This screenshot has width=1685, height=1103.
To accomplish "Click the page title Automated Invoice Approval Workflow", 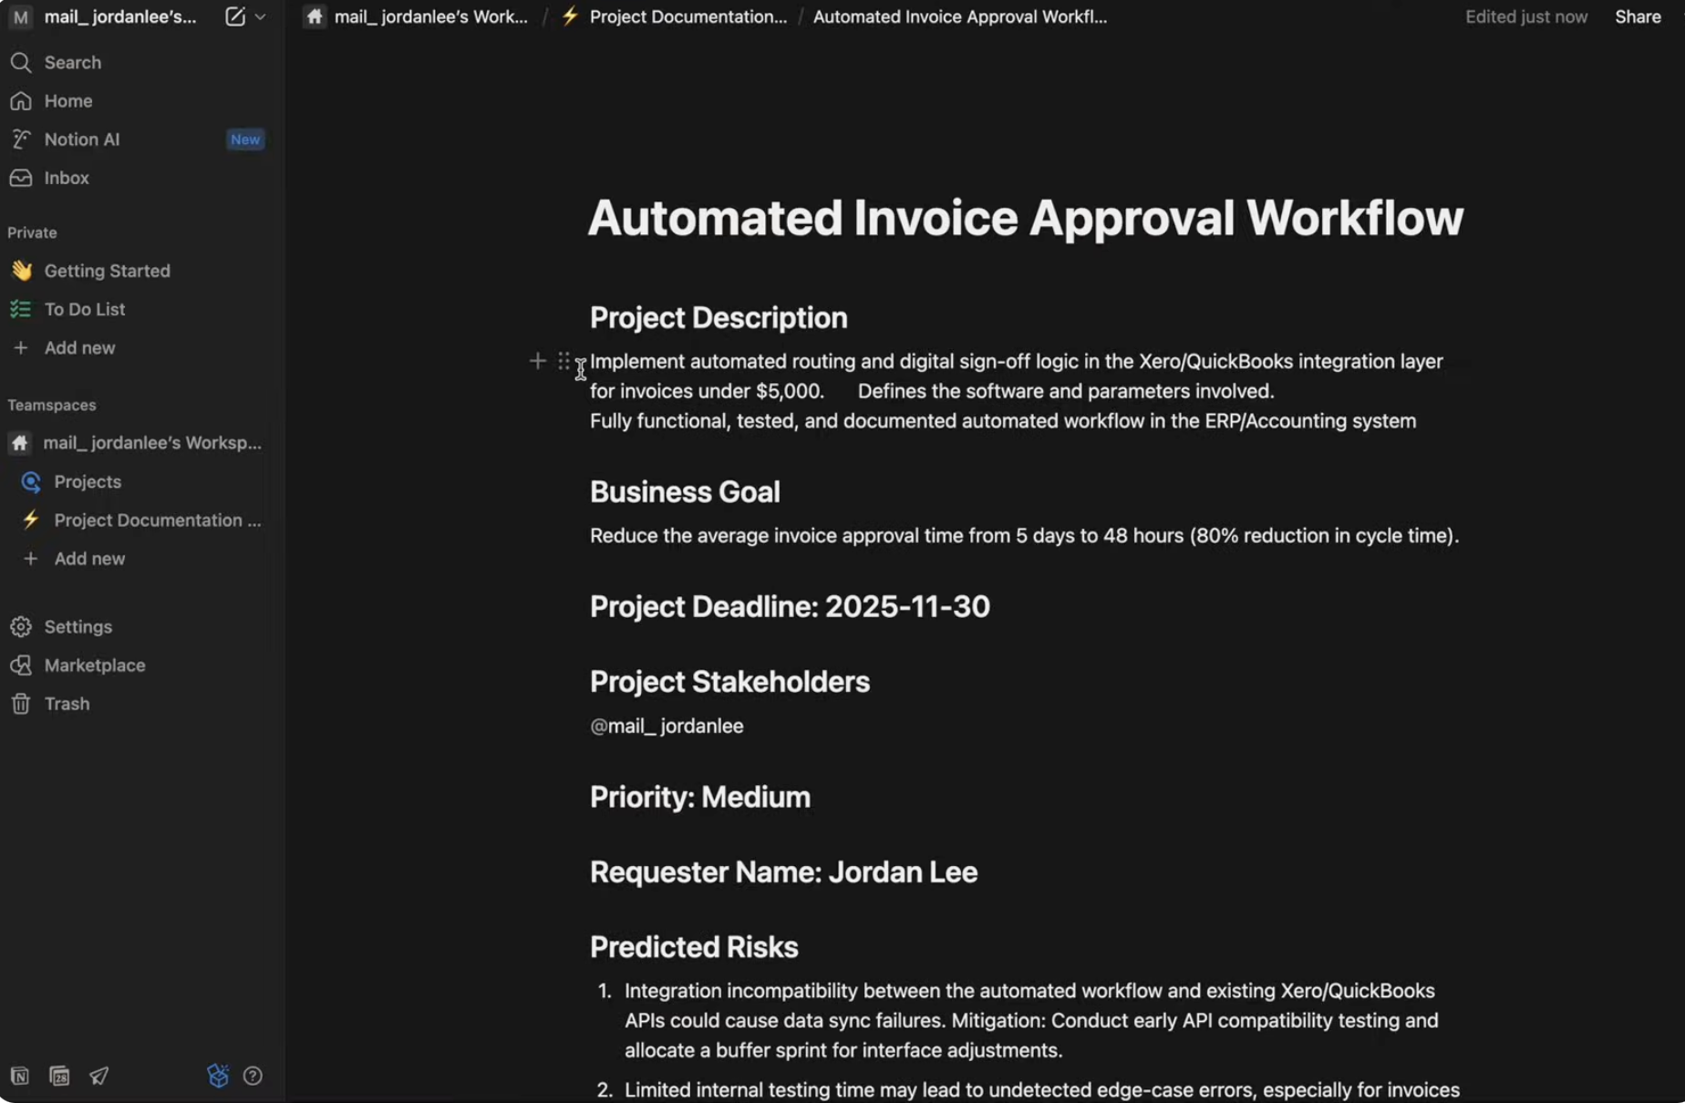I will pyautogui.click(x=1026, y=218).
